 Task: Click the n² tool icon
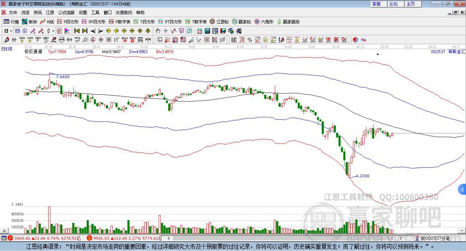coord(77,40)
